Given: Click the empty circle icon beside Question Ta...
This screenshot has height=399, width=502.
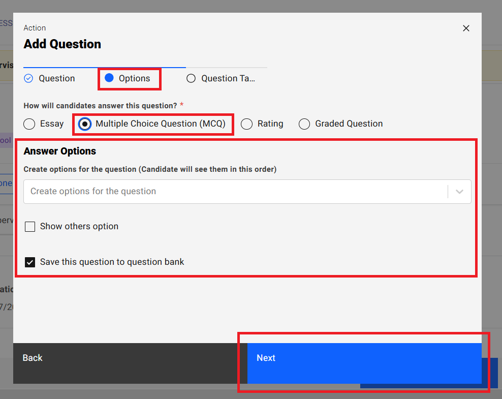Looking at the screenshot, I should pyautogui.click(x=191, y=78).
